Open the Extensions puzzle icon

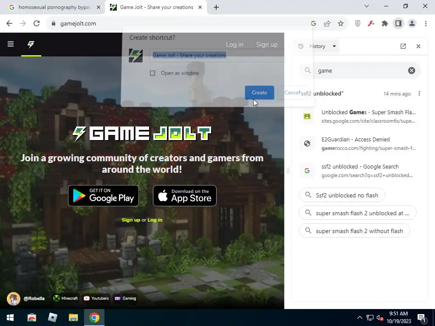(385, 24)
